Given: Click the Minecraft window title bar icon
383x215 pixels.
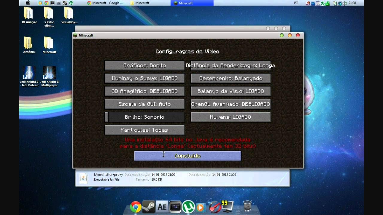Looking at the screenshot, I should pos(76,35).
